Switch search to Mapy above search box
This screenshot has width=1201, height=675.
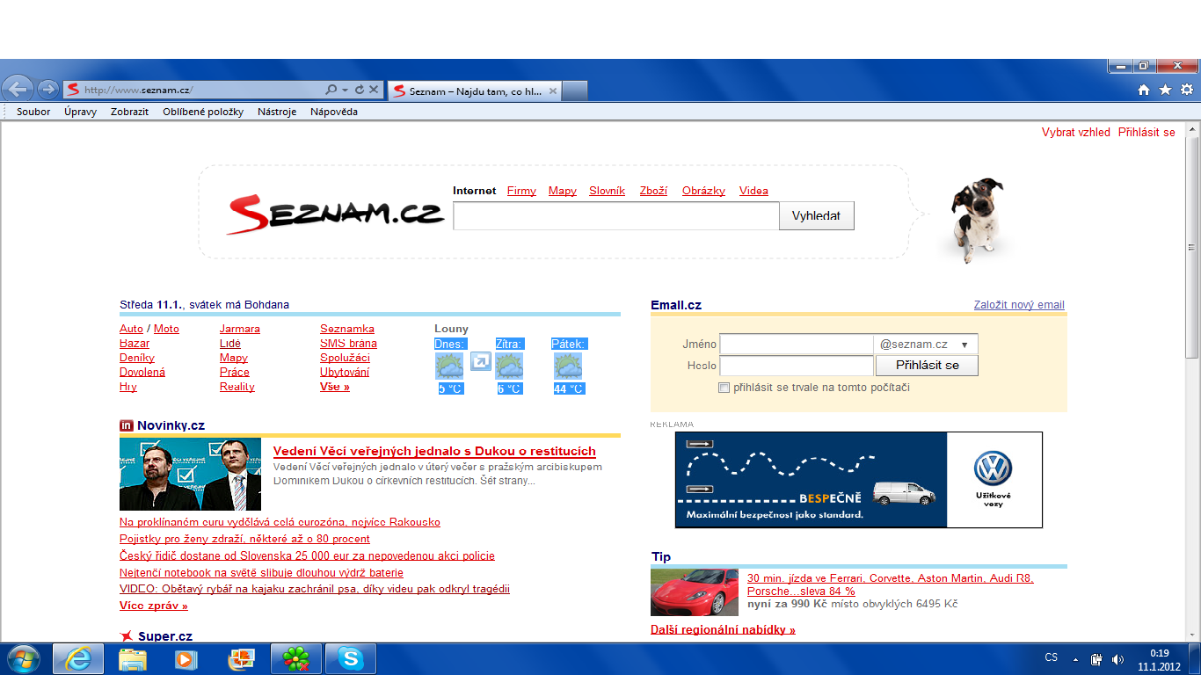[x=563, y=191]
